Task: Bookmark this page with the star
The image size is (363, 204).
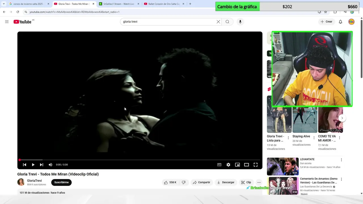Action: click(x=326, y=12)
